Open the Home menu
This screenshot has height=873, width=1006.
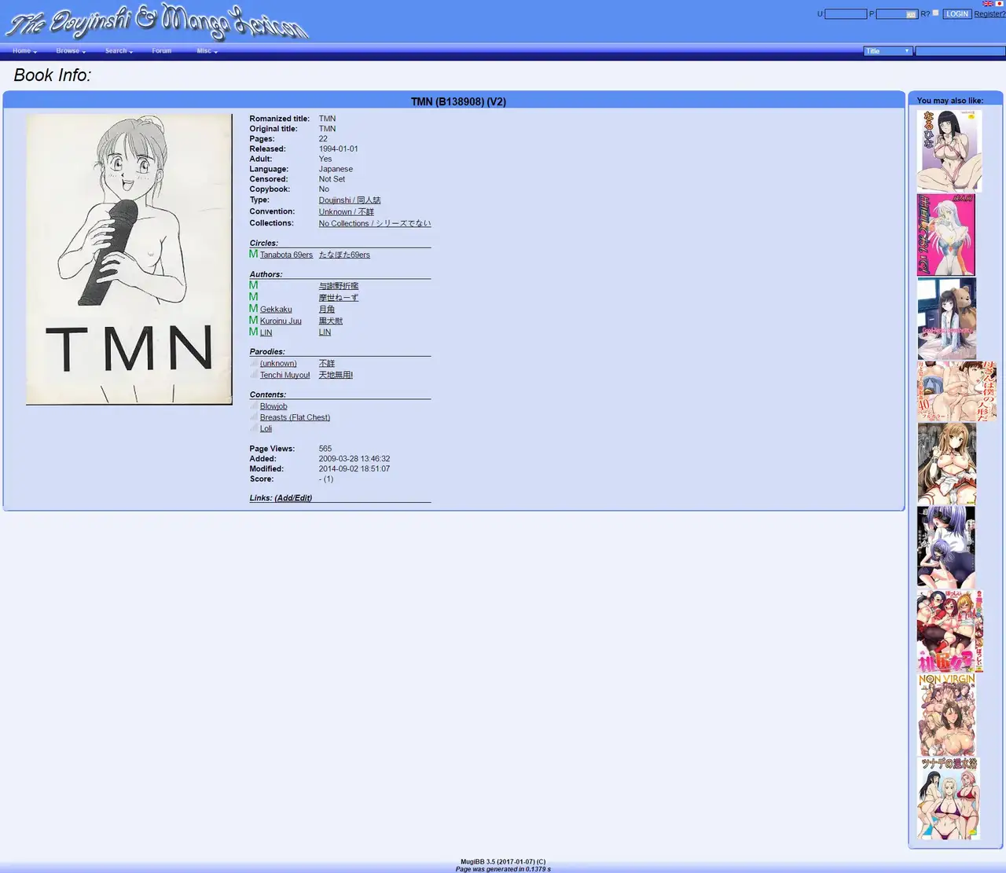[x=24, y=51]
